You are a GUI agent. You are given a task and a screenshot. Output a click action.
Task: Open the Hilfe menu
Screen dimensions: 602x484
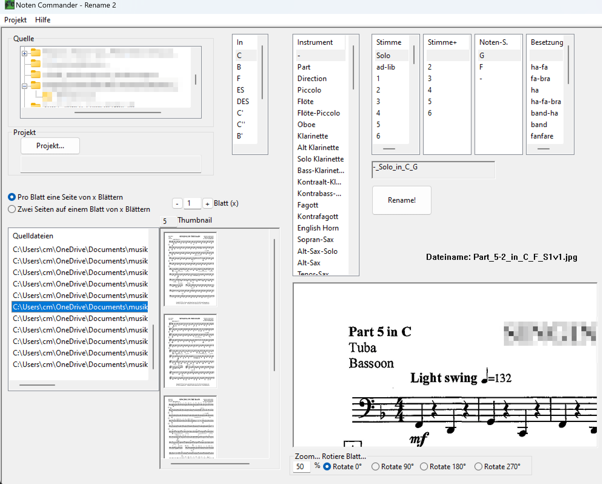pyautogui.click(x=43, y=20)
